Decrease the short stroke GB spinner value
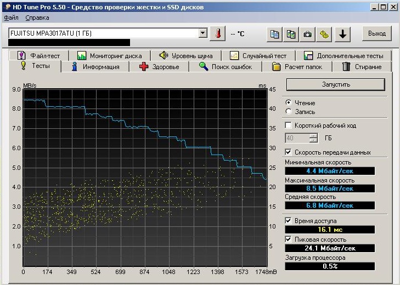The height and width of the screenshot is (285, 400). [x=313, y=140]
